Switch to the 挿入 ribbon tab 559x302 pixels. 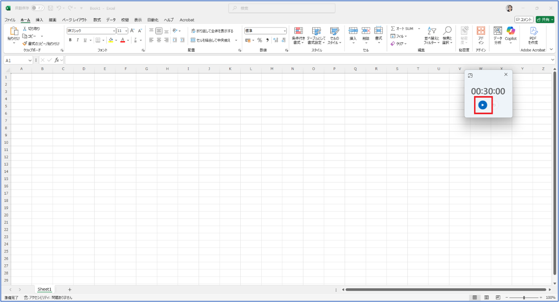coord(39,20)
